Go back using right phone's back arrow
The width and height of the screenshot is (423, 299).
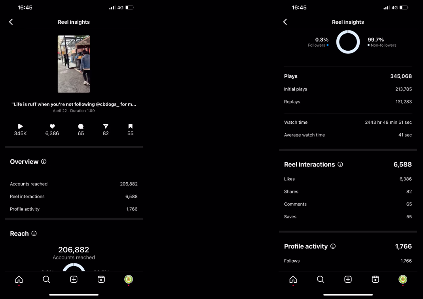(285, 22)
